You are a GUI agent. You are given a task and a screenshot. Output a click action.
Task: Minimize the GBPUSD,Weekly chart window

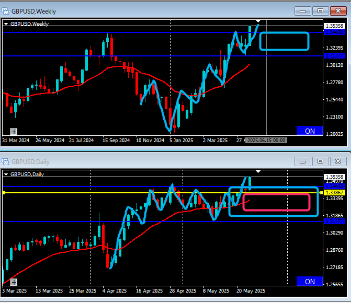point(303,11)
